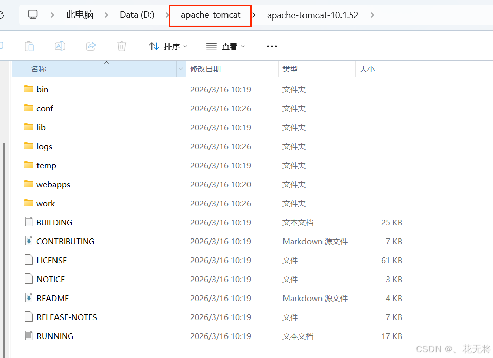Select the RUNNING file name
This screenshot has width=493, height=358.
(x=55, y=336)
